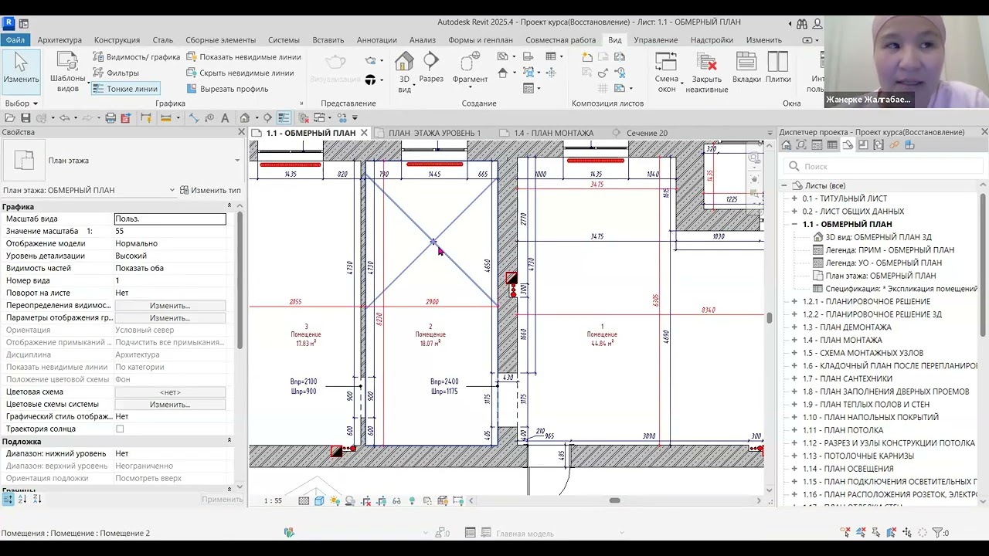Screen dimensions: 989x556
Task: Close the 1.1 - ОБМЕРНЫЙ ПЛАН view tab
Action: point(364,133)
